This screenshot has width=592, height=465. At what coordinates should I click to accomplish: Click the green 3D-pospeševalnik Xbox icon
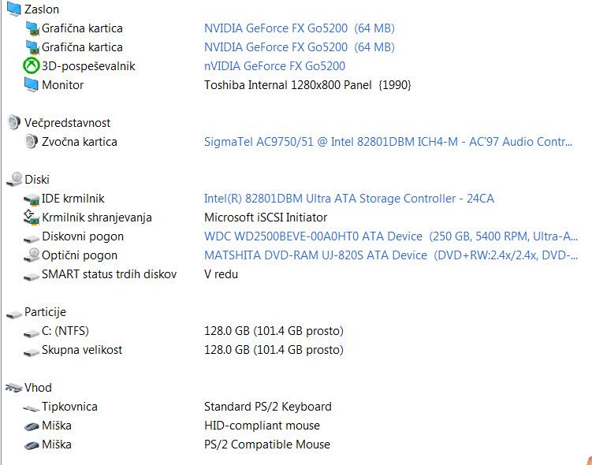(31, 66)
